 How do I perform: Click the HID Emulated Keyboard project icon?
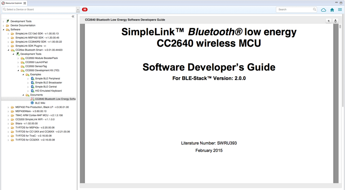pyautogui.click(x=32, y=91)
